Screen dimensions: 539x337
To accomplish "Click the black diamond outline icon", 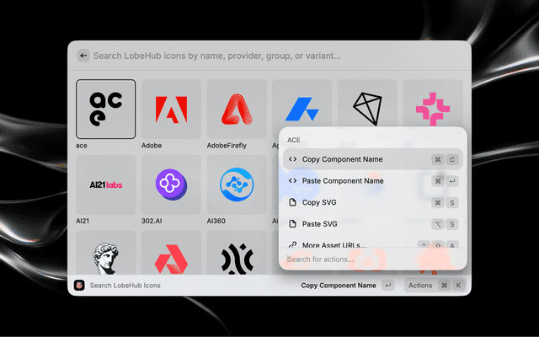I will coord(366,106).
